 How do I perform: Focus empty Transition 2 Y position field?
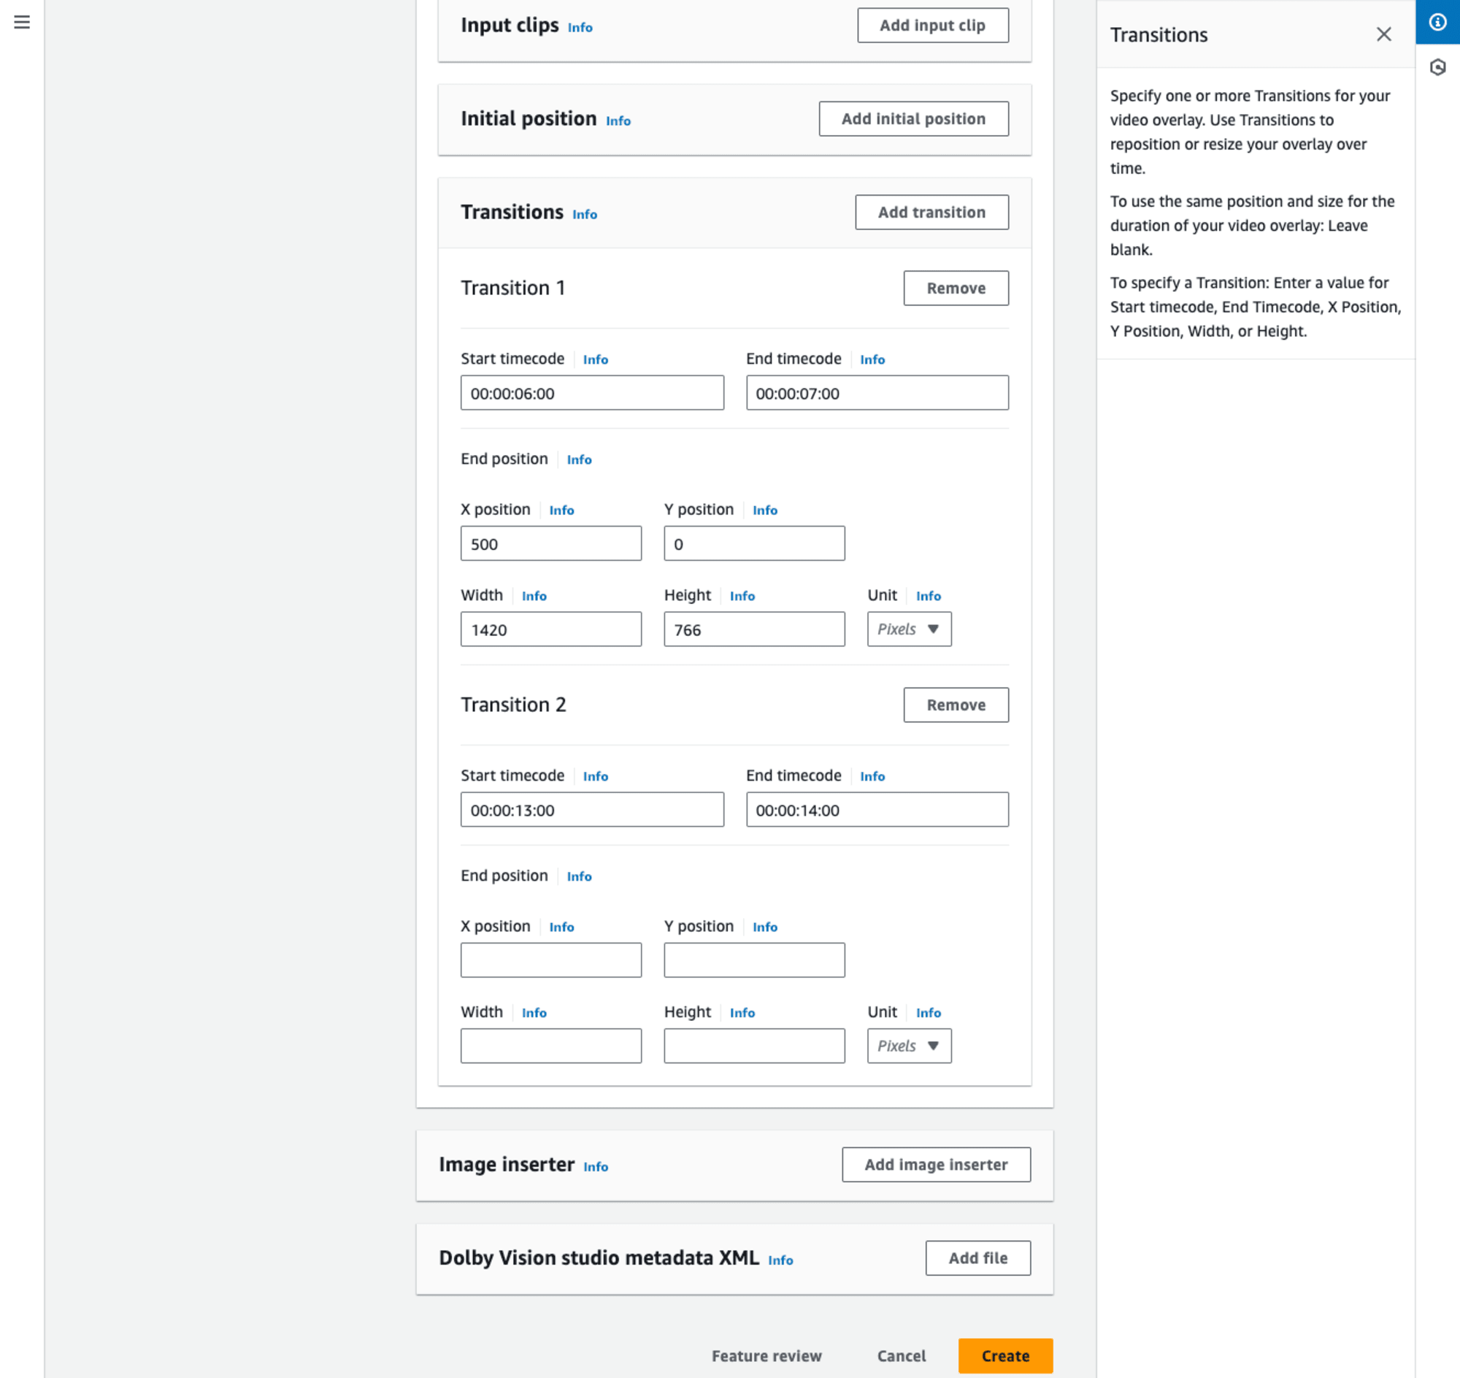tap(754, 960)
